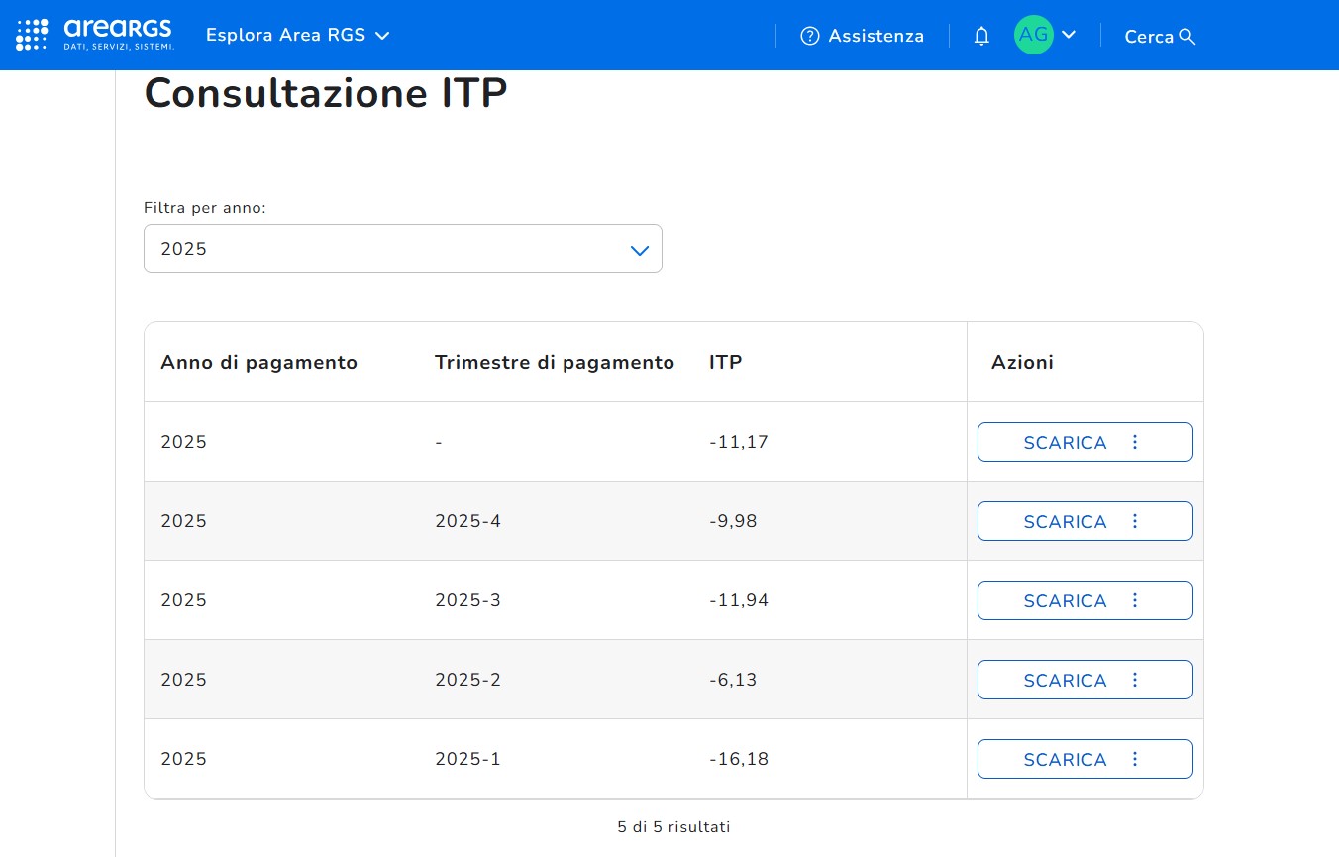
Task: Download the ITP with value -16,18
Action: coord(1065,760)
